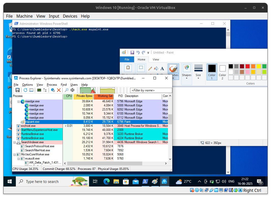
Task: Open Process Explorer Process menu
Action: (52, 84)
